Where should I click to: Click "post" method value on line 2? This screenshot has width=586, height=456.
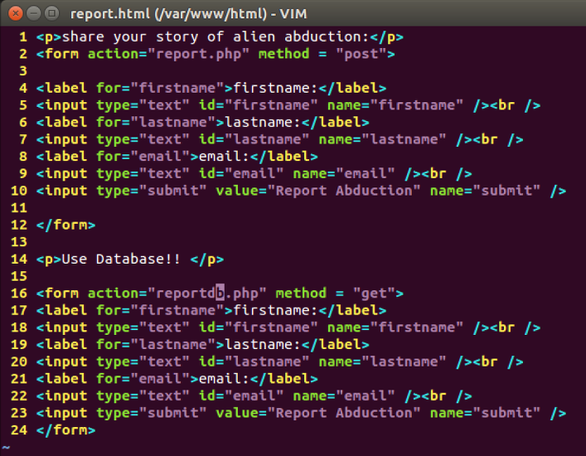(x=361, y=54)
